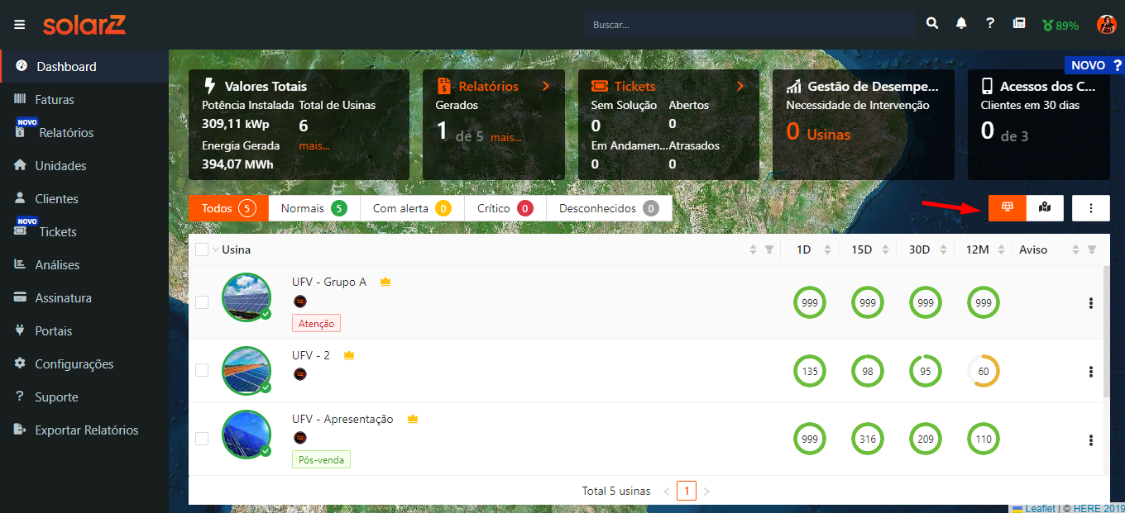Click the UFV - Apresentação plant name

[342, 419]
